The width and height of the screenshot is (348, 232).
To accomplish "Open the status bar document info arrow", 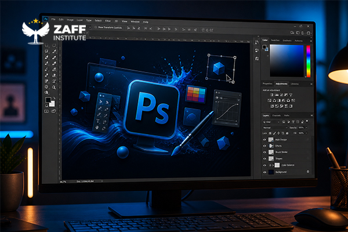I will point(102,182).
